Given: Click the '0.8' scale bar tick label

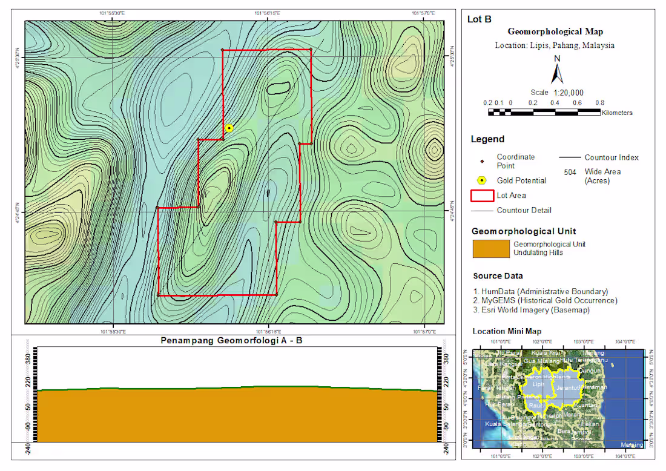Looking at the screenshot, I should click(x=600, y=103).
